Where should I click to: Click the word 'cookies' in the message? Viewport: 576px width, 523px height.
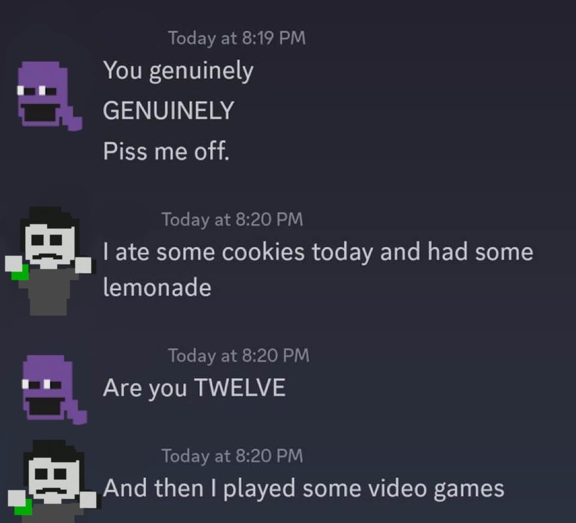(x=263, y=252)
